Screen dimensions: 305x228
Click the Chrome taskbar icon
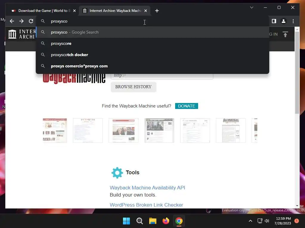click(179, 221)
